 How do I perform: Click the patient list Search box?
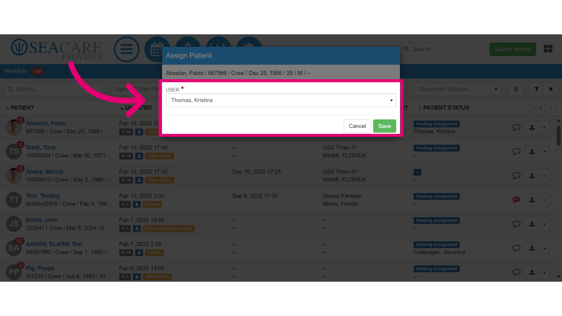(x=53, y=89)
